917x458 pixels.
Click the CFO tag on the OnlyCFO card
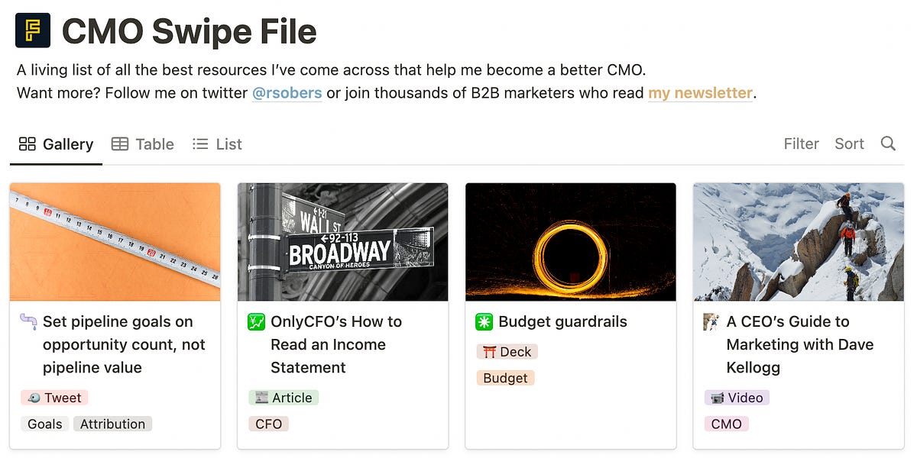268,424
